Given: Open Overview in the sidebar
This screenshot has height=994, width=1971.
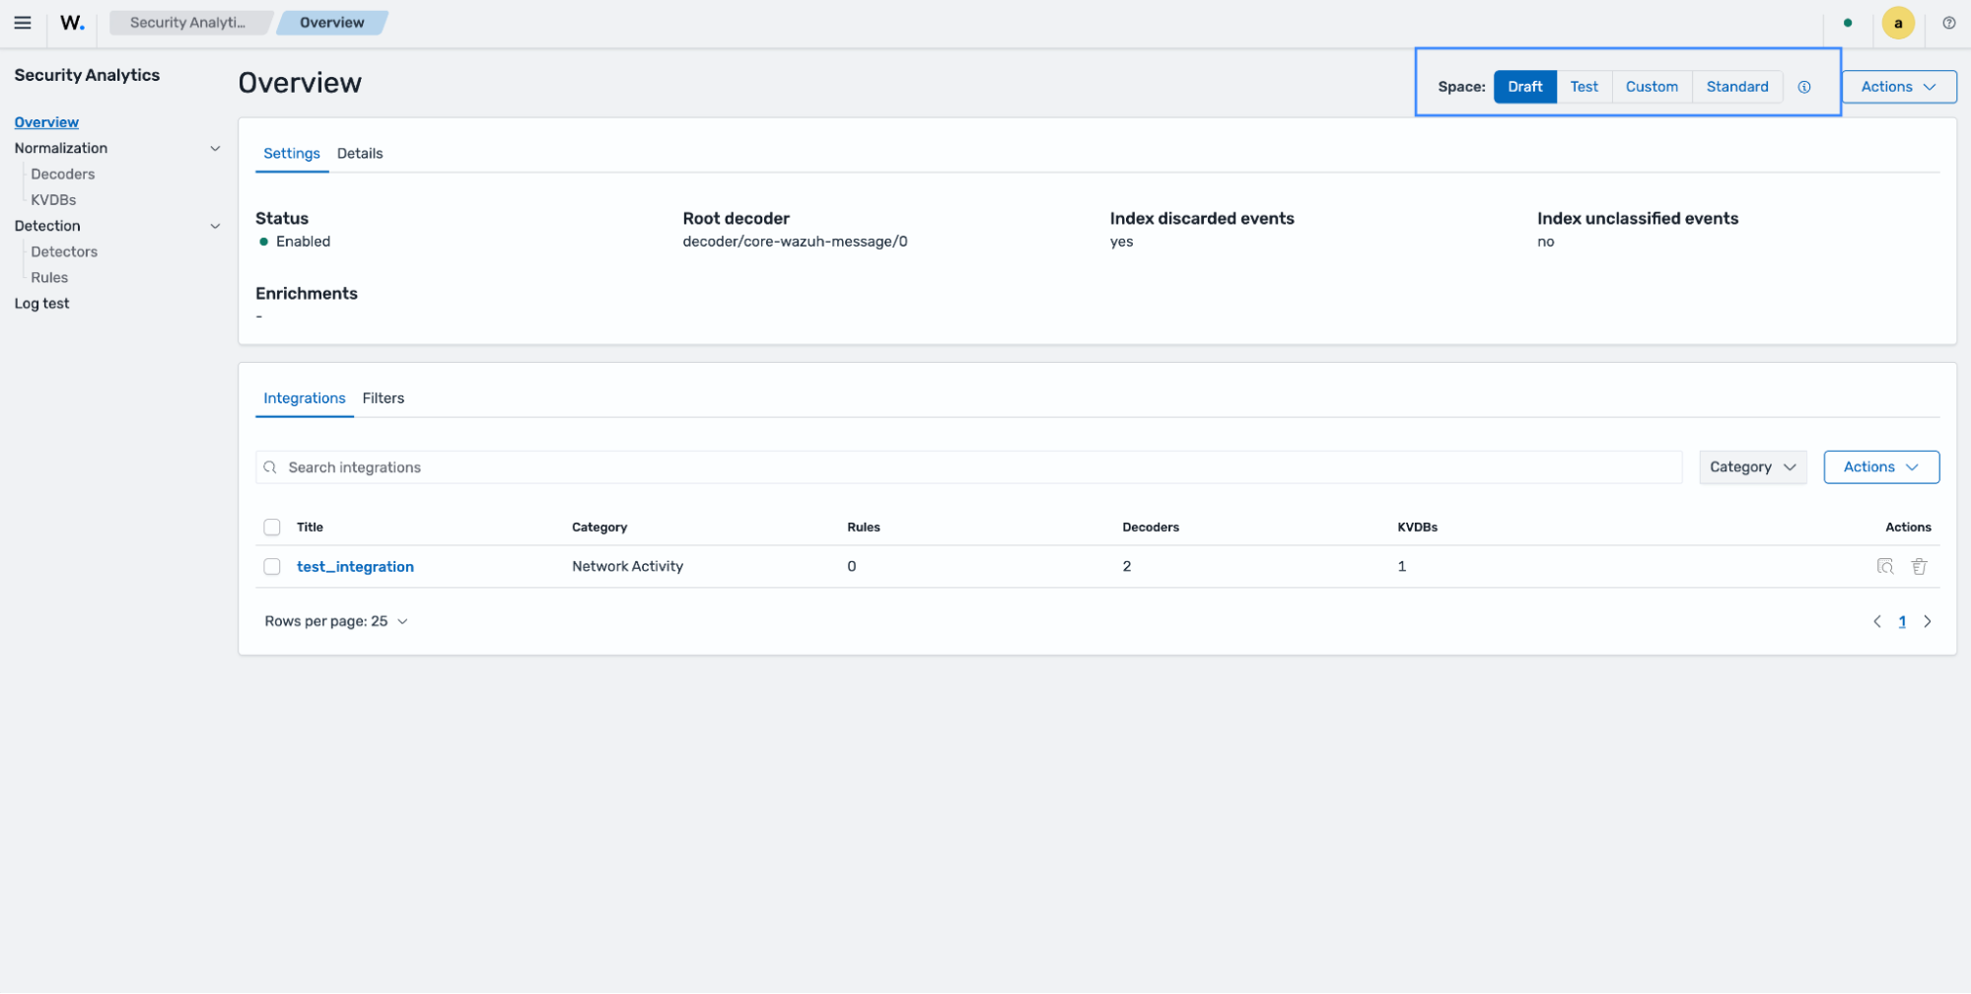Looking at the screenshot, I should pos(46,122).
